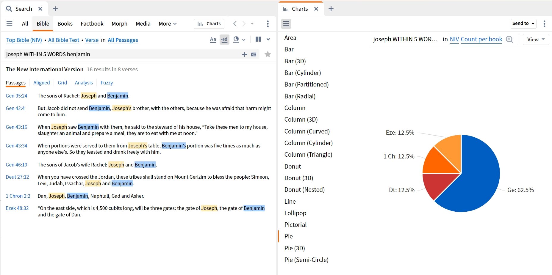The height and width of the screenshot is (275, 552).
Task: Toggle the chart type sidebar menu
Action: 286,23
